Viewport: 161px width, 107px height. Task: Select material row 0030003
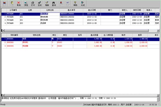point(80,42)
